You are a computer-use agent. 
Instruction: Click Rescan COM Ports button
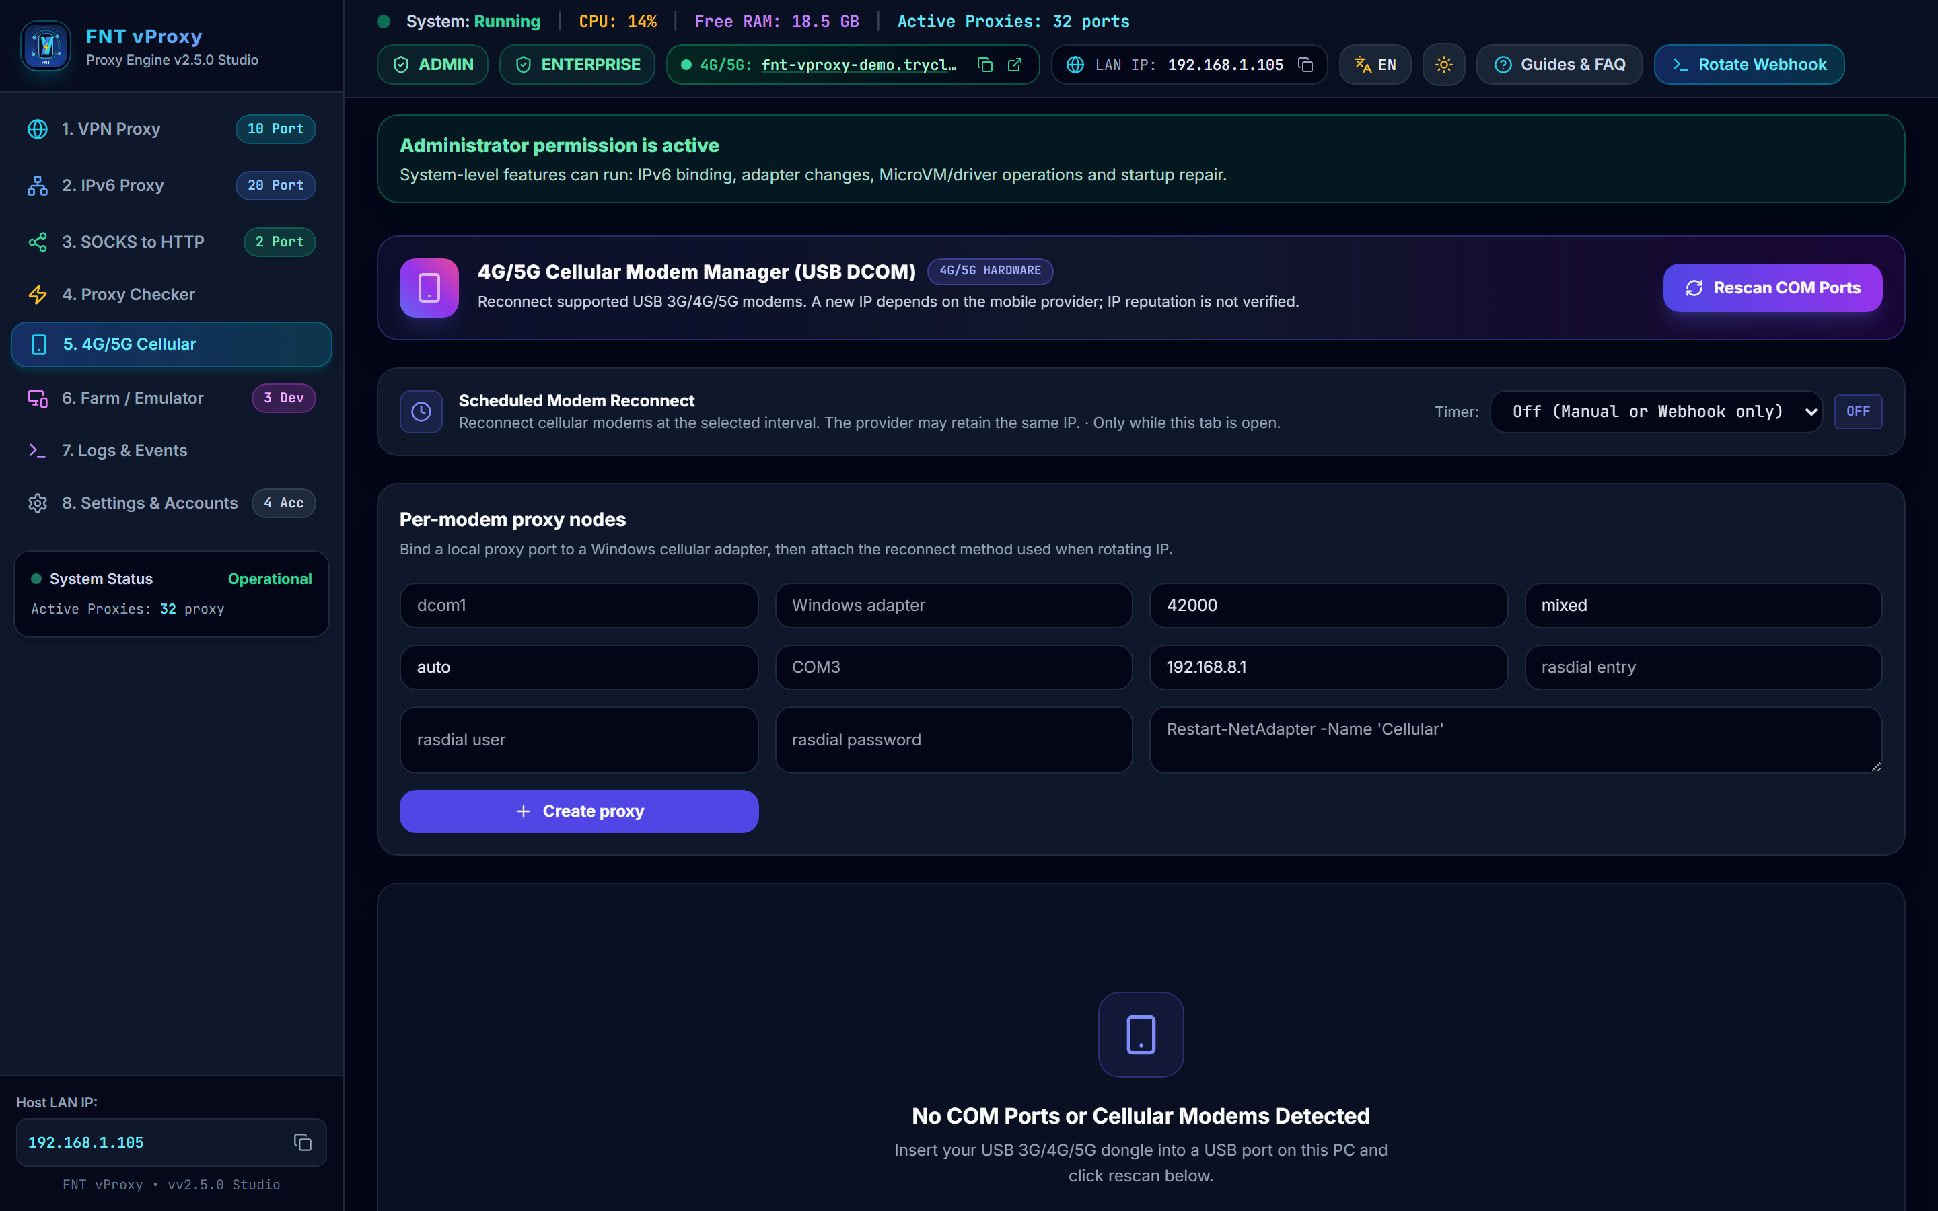click(1772, 287)
